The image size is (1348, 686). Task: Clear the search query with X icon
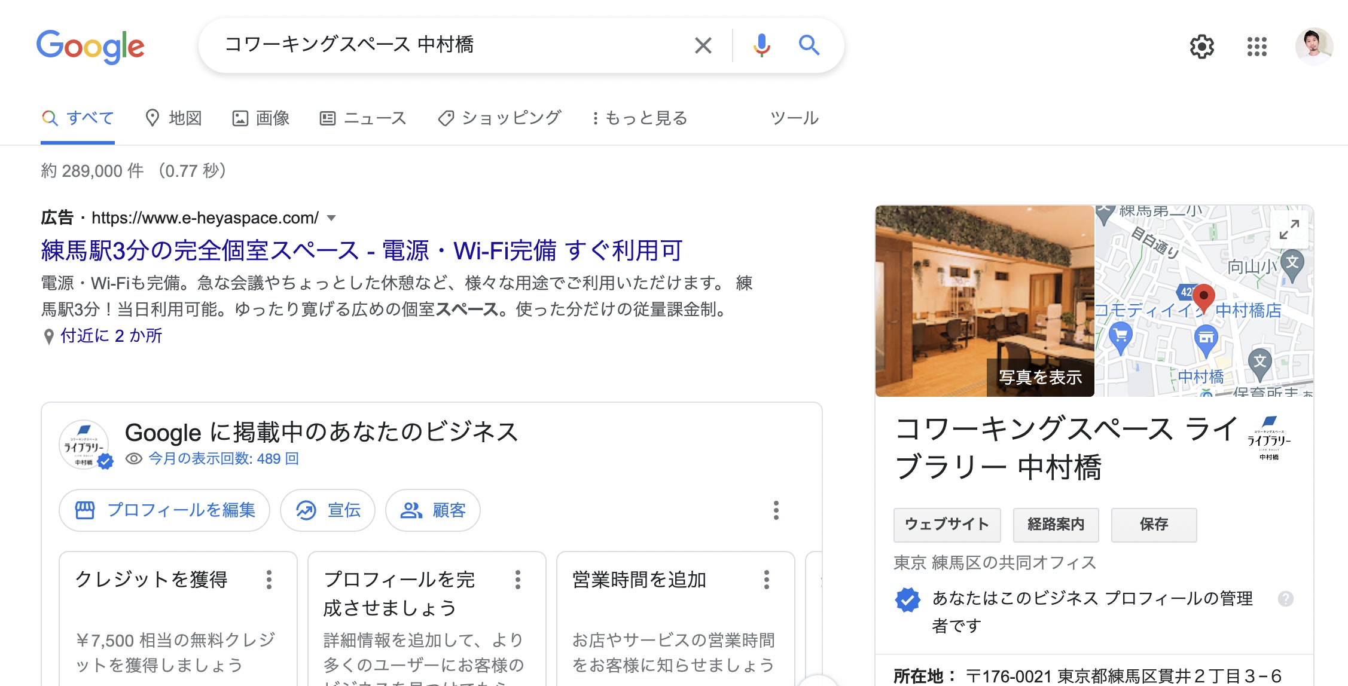click(x=703, y=45)
